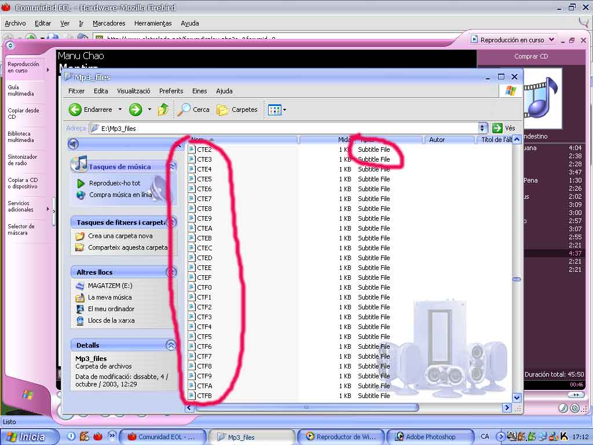Open the Fitxer menu
593x445 pixels.
pos(76,91)
